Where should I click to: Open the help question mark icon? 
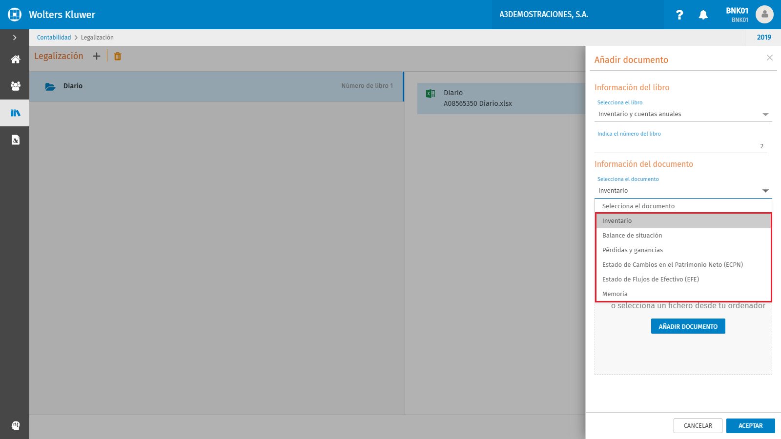click(x=679, y=15)
